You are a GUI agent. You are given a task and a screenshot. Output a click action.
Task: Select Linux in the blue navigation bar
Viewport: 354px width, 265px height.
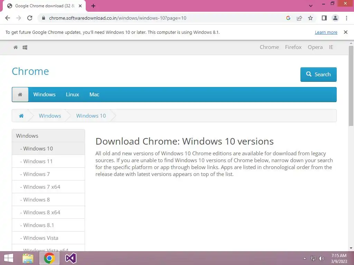tap(72, 95)
